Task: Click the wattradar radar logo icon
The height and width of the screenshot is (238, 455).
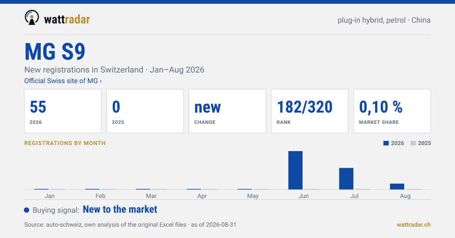Action: (x=32, y=18)
